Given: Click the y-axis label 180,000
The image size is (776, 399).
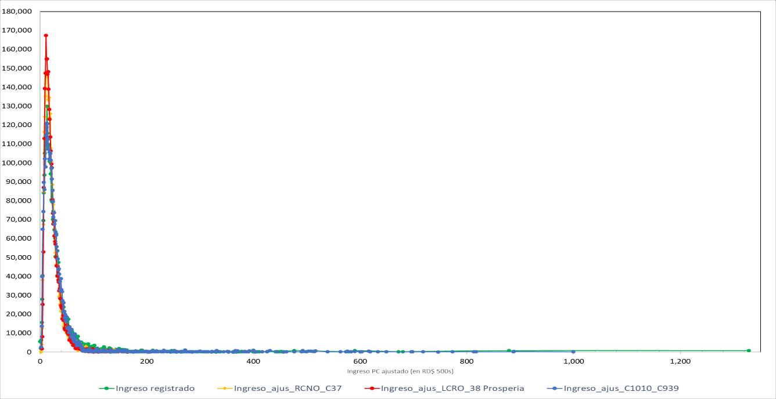Looking at the screenshot, I should click(x=16, y=11).
